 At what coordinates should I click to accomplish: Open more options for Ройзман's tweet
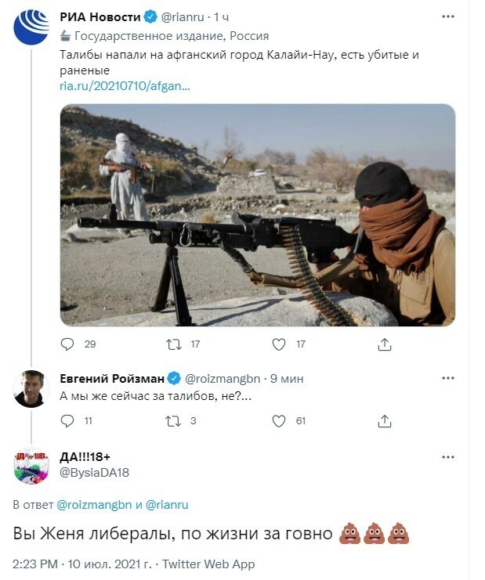[x=448, y=378]
